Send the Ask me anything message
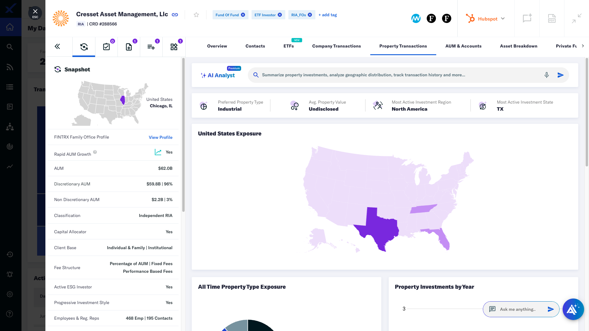This screenshot has height=331, width=589. click(551, 309)
